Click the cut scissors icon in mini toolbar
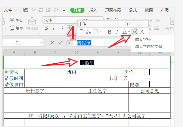Viewport: 183px width, 127px height. (89, 32)
